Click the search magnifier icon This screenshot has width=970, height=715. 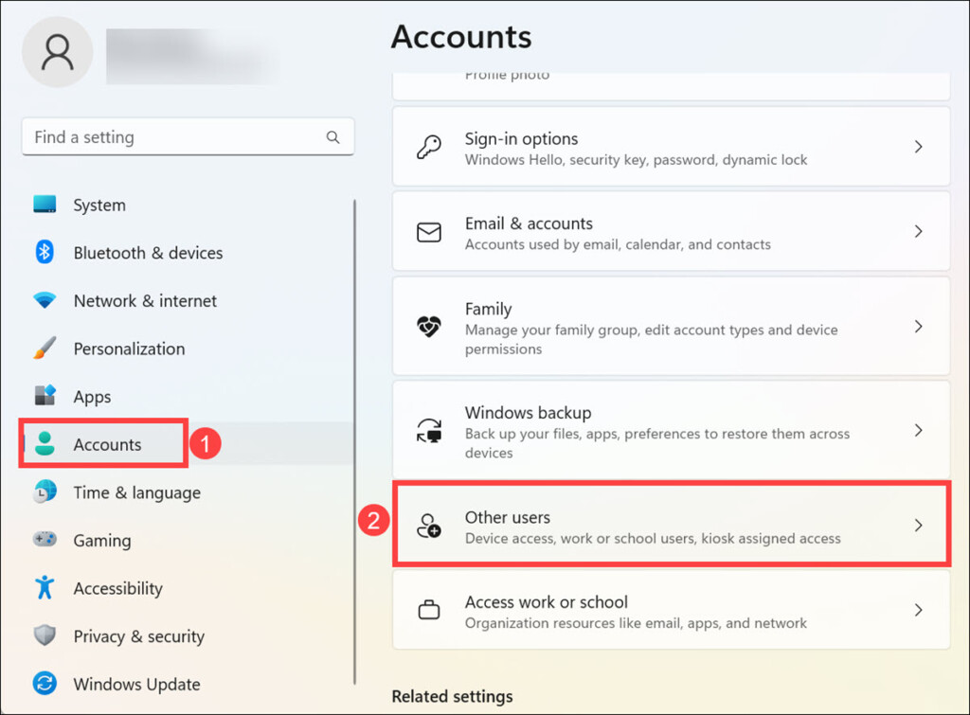pos(332,137)
